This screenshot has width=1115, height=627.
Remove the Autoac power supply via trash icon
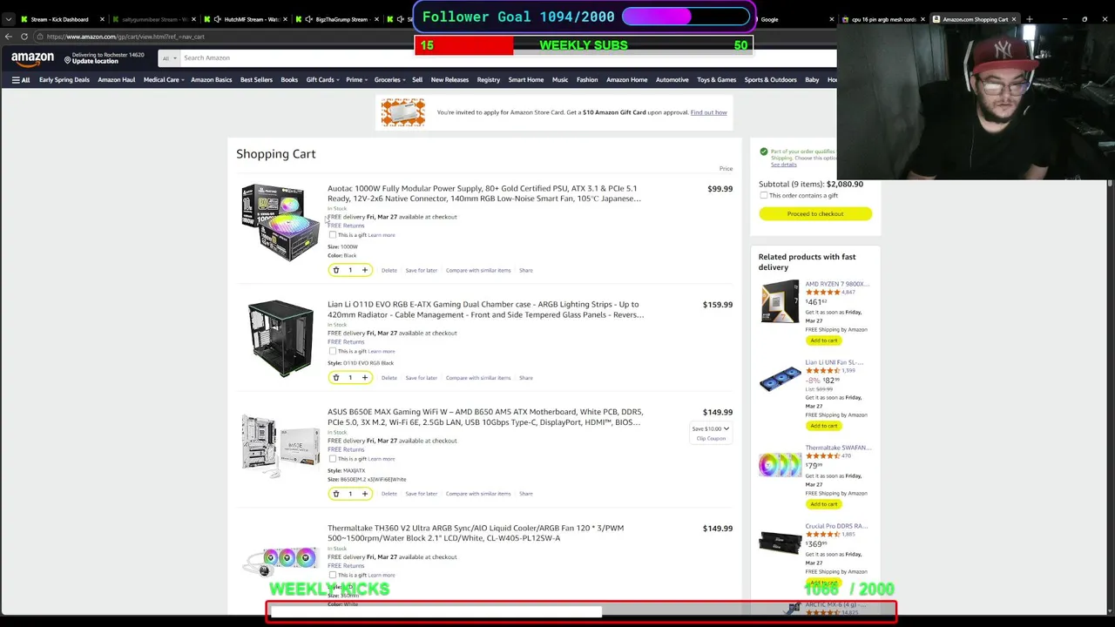click(336, 270)
